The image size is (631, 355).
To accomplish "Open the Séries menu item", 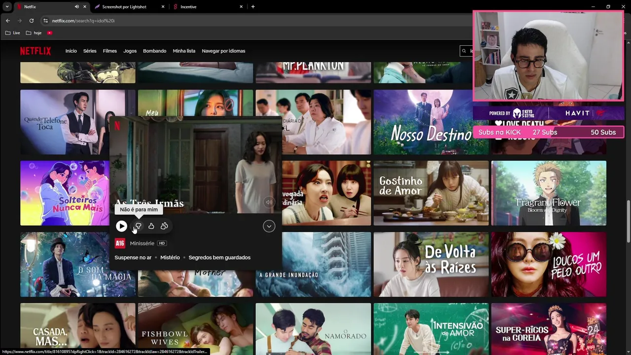I will point(90,51).
